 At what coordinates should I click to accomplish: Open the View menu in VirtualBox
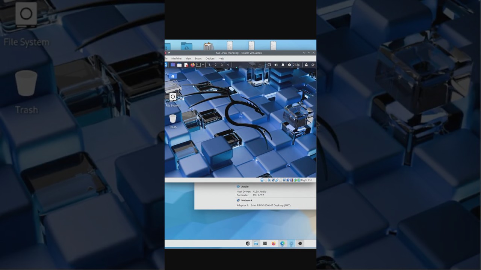[x=188, y=58]
